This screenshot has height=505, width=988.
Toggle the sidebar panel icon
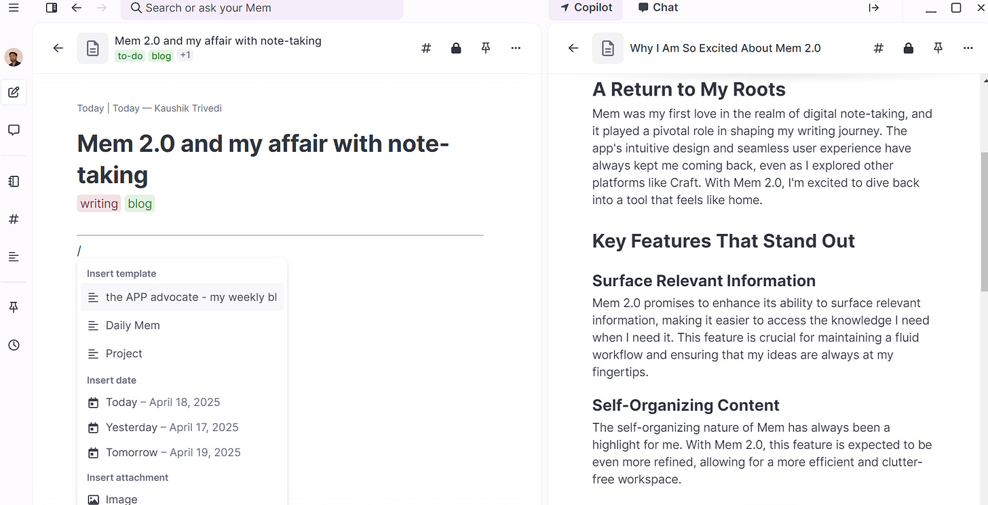click(x=52, y=8)
